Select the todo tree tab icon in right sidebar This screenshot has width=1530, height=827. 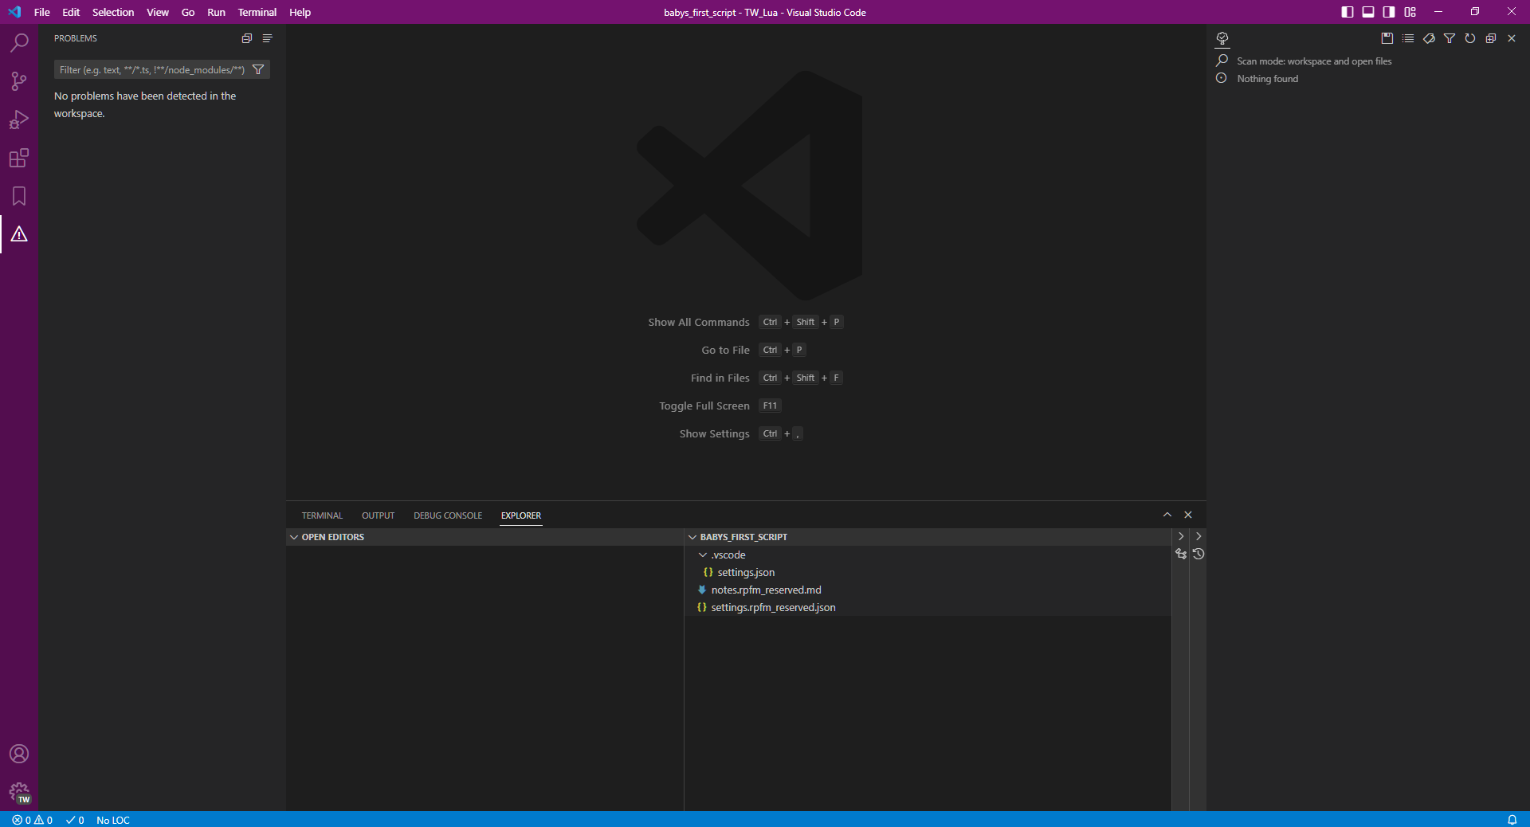pos(1222,38)
